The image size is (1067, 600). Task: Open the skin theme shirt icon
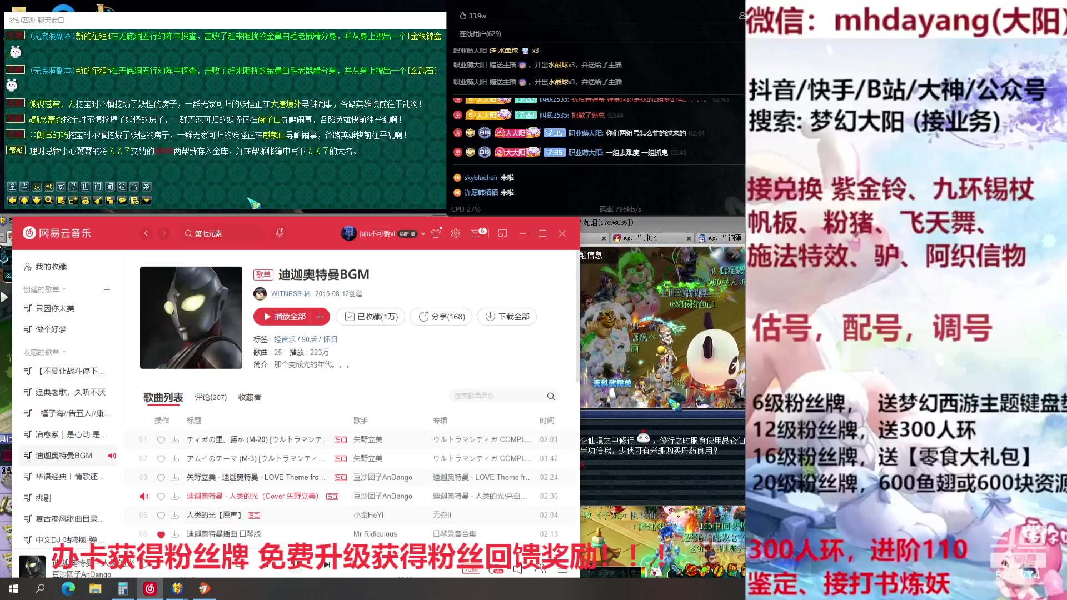tap(436, 233)
